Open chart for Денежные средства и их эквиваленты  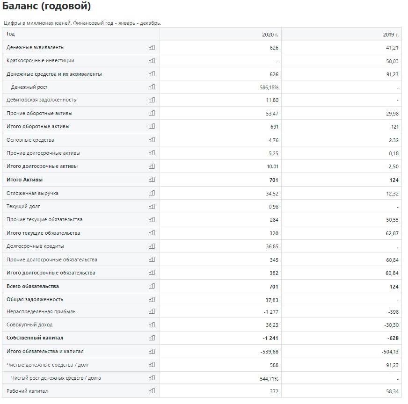pos(152,74)
